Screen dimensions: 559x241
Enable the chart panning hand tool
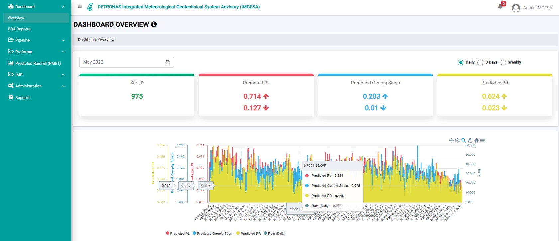(470, 140)
